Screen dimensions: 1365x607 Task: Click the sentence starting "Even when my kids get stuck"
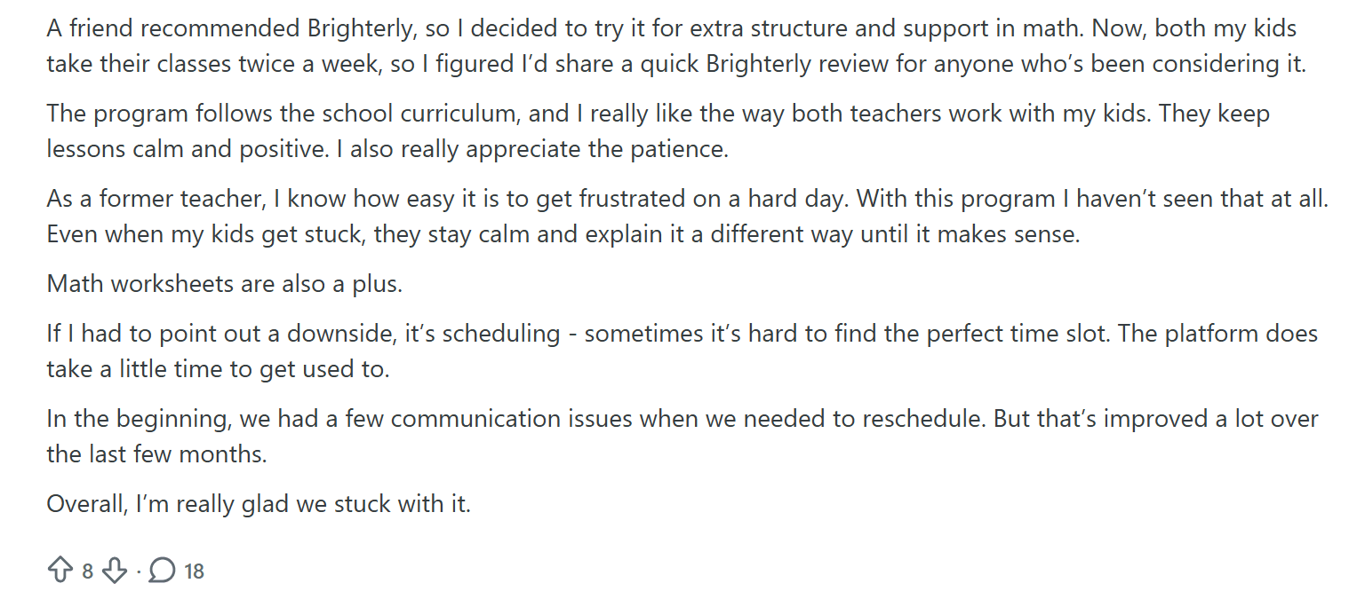[563, 234]
